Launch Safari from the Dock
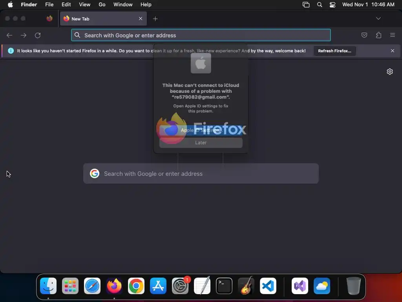The height and width of the screenshot is (302, 402). pyautogui.click(x=92, y=286)
